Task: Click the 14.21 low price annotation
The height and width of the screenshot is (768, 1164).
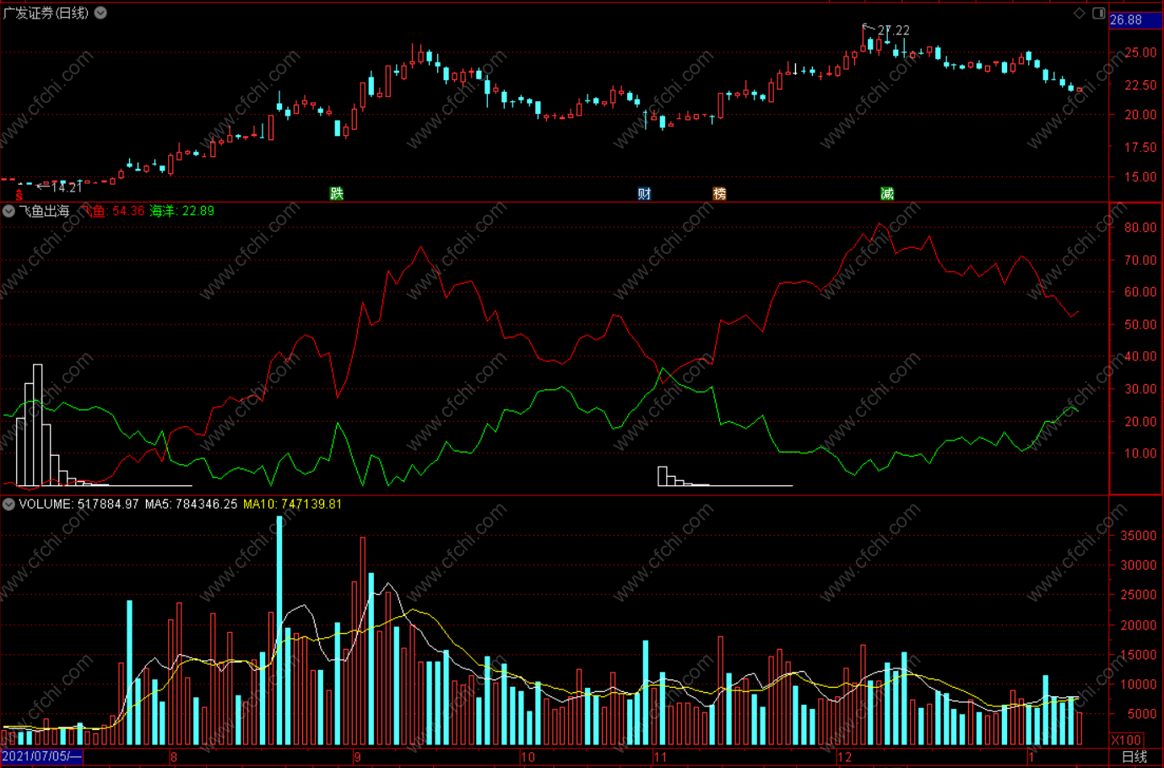Action: [x=67, y=187]
